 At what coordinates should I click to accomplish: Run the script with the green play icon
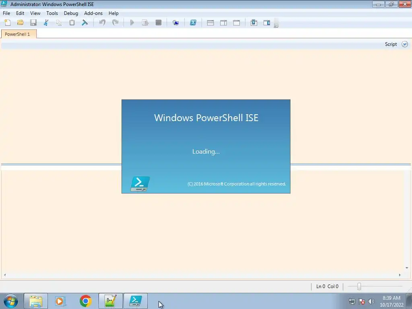[x=132, y=23]
